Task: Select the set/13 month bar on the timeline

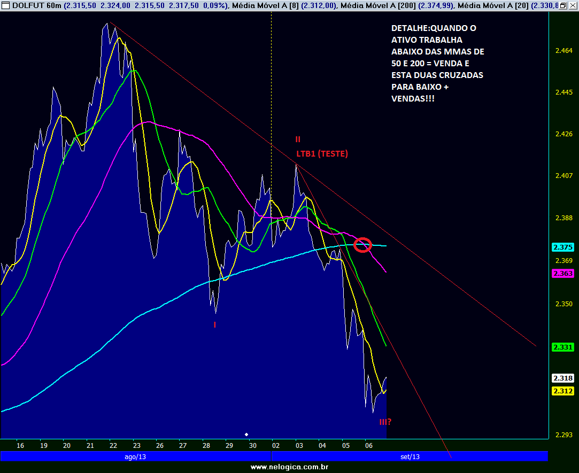Action: coord(410,457)
